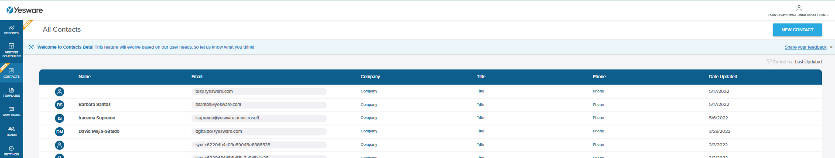835x158 pixels.
Task: Click the Company column header
Action: click(x=370, y=77)
